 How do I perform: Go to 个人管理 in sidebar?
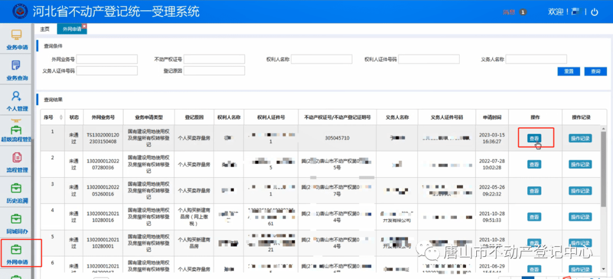click(16, 100)
